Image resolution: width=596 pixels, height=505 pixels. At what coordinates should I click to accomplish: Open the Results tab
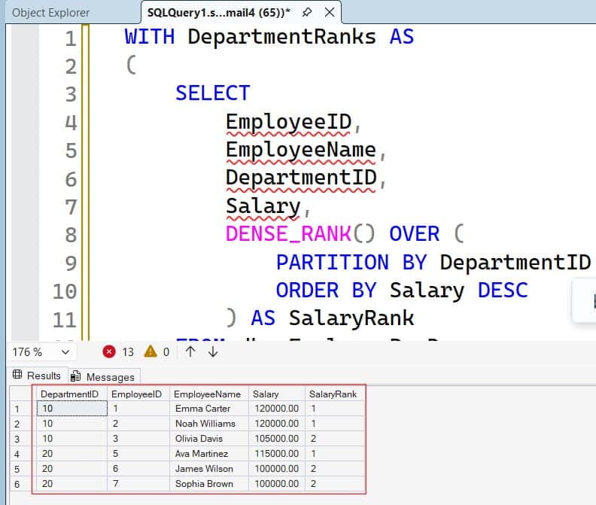[38, 376]
